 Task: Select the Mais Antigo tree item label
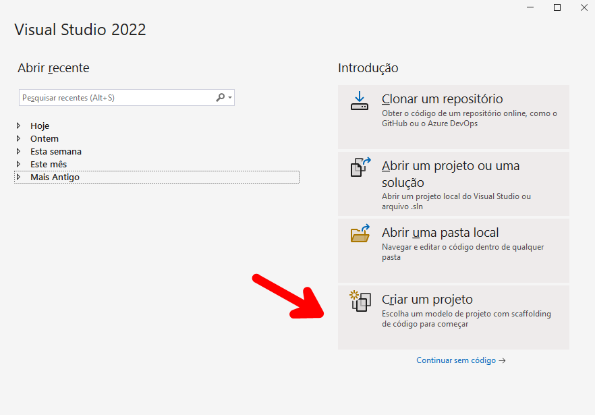point(55,177)
